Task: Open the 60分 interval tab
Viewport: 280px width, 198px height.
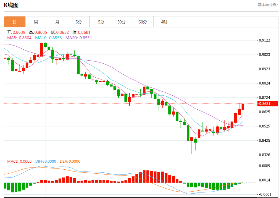Action: [x=143, y=22]
